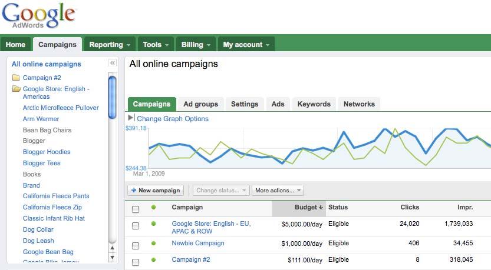Click the green status dot for the Google Store: English - EU row
The width and height of the screenshot is (491, 270).
(153, 224)
